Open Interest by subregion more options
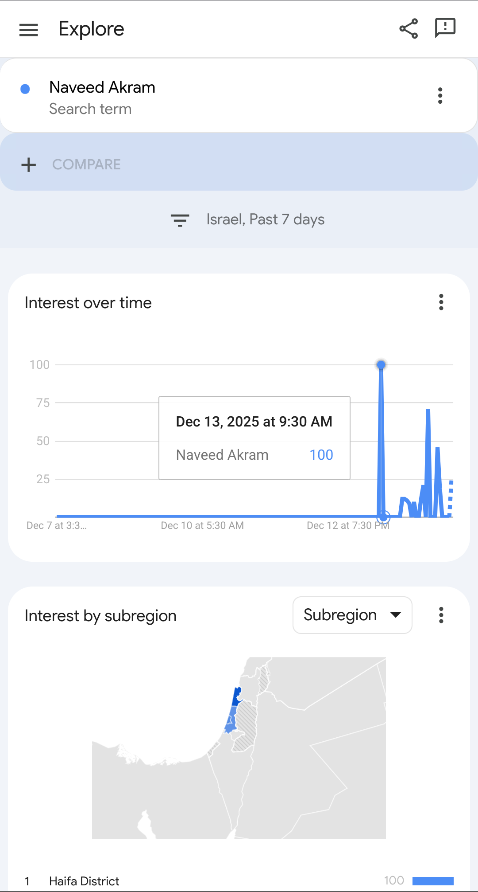This screenshot has width=478, height=892. (x=441, y=615)
